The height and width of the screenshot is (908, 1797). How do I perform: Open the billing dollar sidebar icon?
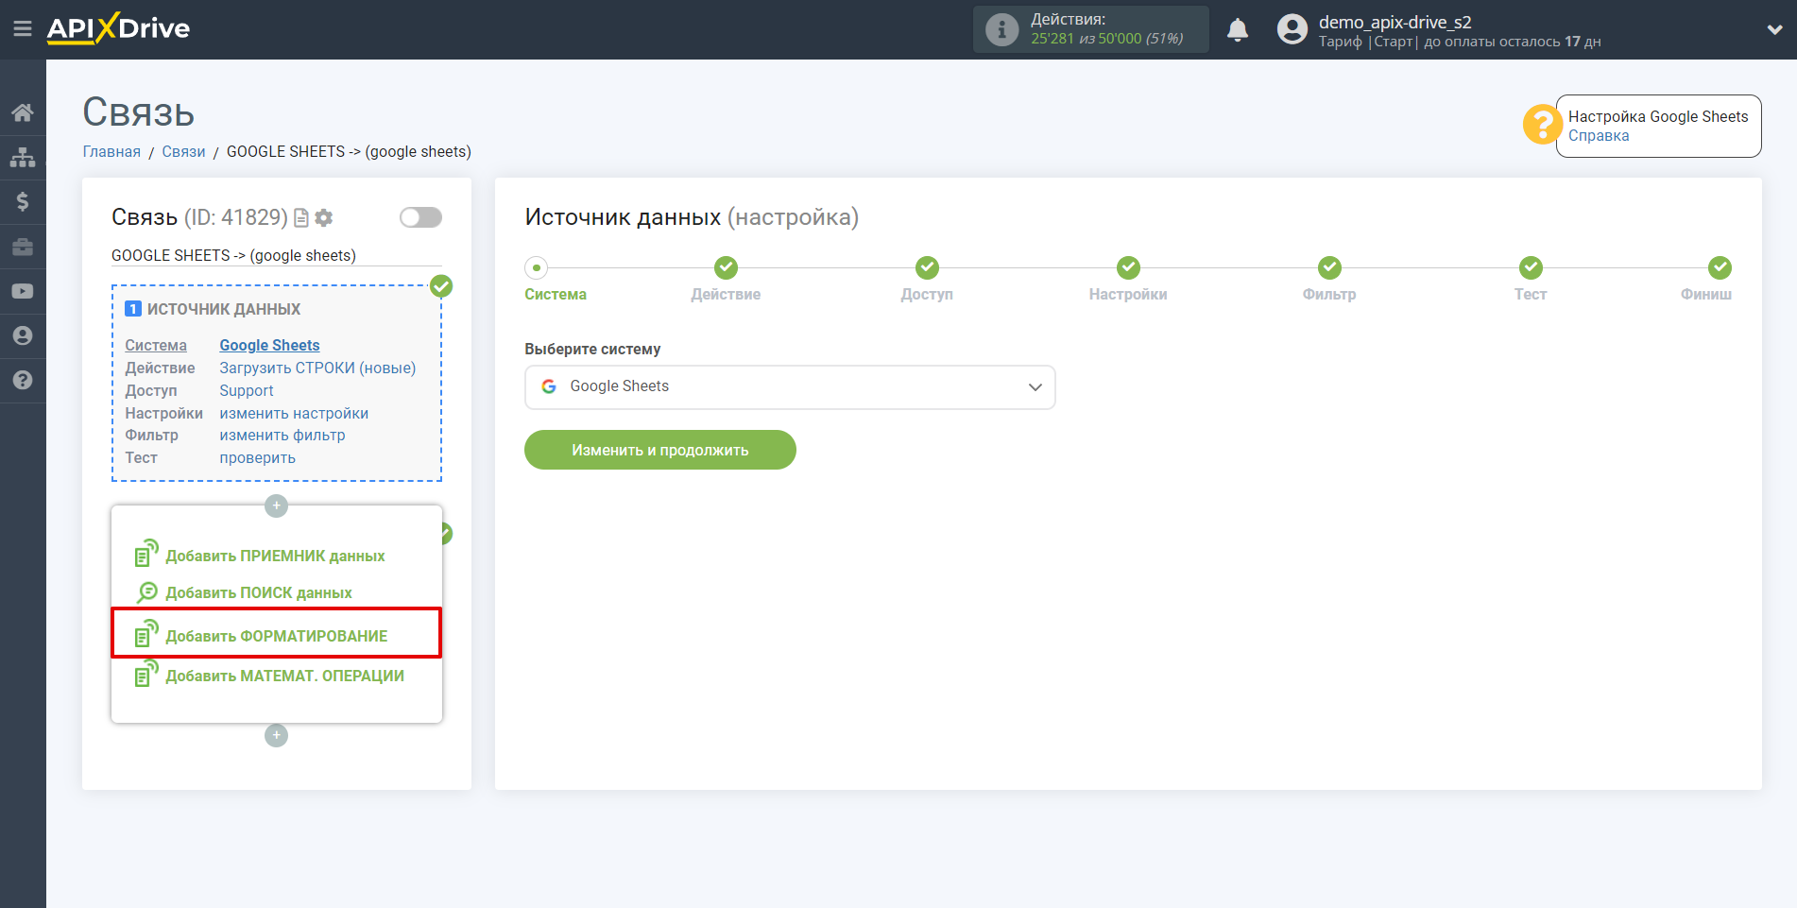(x=23, y=201)
